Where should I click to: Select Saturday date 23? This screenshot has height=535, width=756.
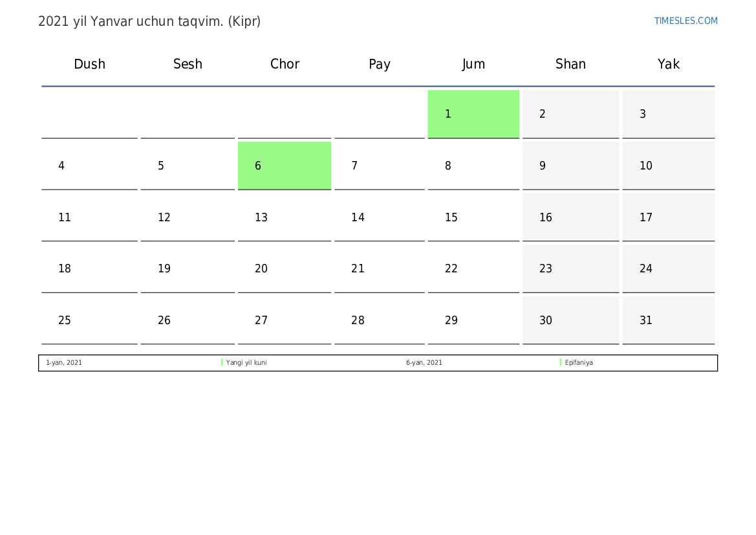(x=570, y=268)
